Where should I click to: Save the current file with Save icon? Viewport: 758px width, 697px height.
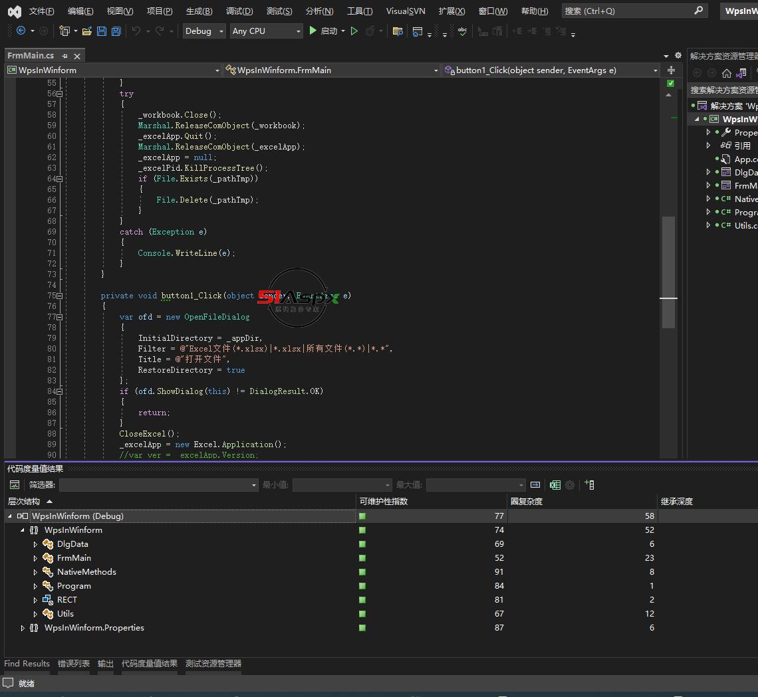(102, 31)
